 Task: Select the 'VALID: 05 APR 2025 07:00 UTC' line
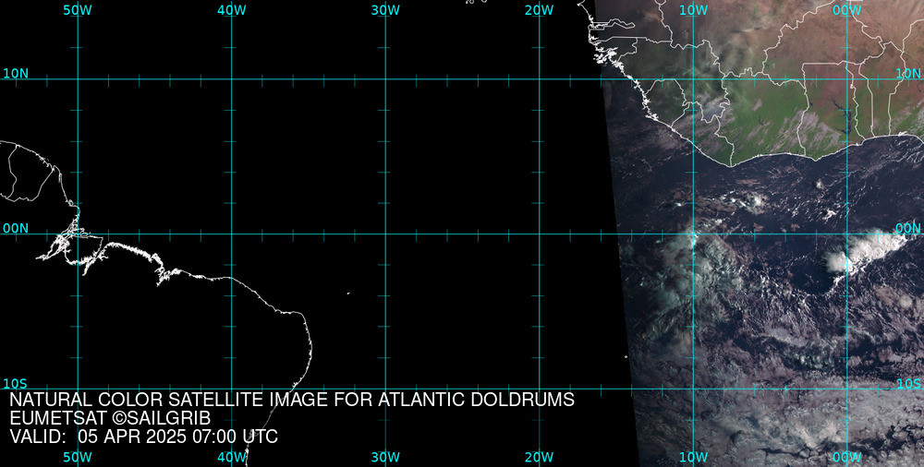pyautogui.click(x=144, y=437)
